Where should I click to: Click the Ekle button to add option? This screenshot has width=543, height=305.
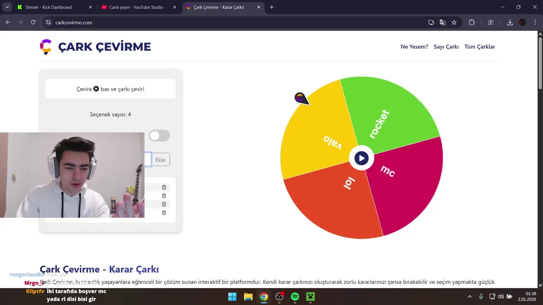tap(160, 160)
